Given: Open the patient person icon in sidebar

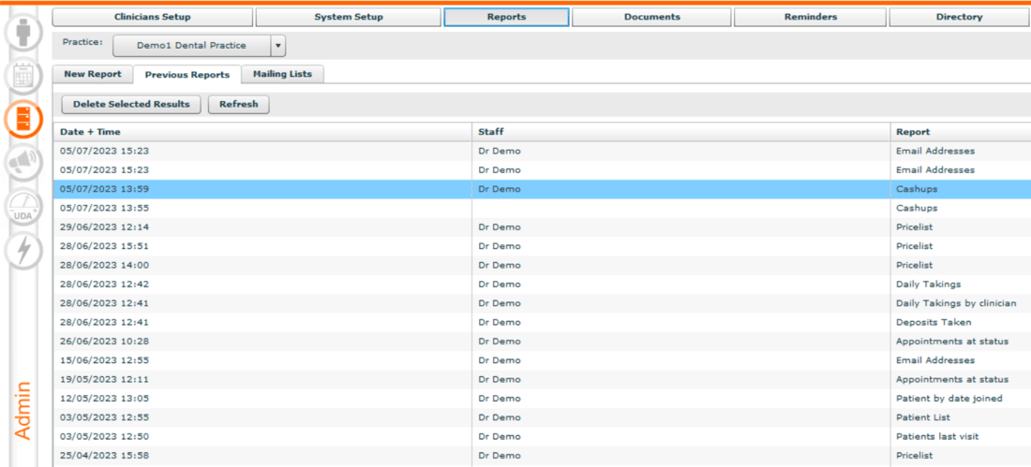Looking at the screenshot, I should [23, 33].
